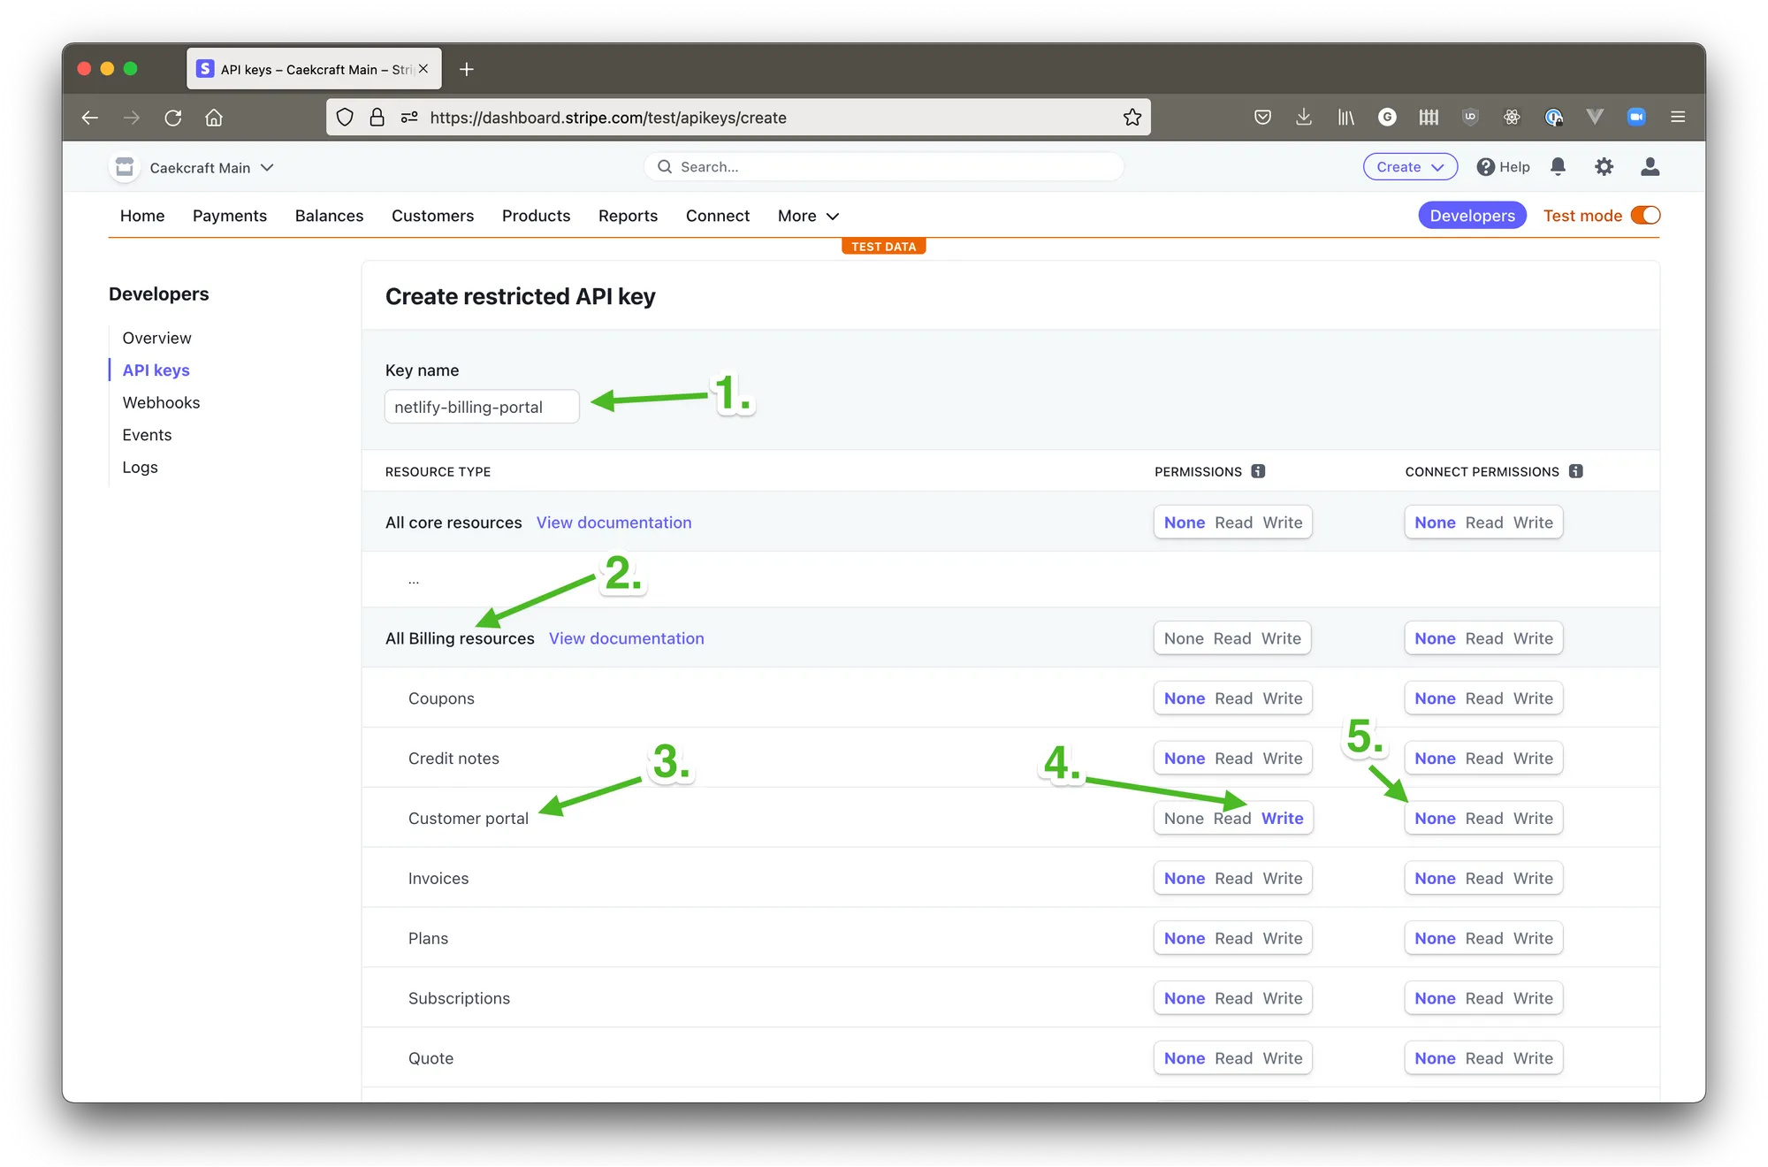
Task: Click the API keys sidebar item
Action: (x=155, y=369)
